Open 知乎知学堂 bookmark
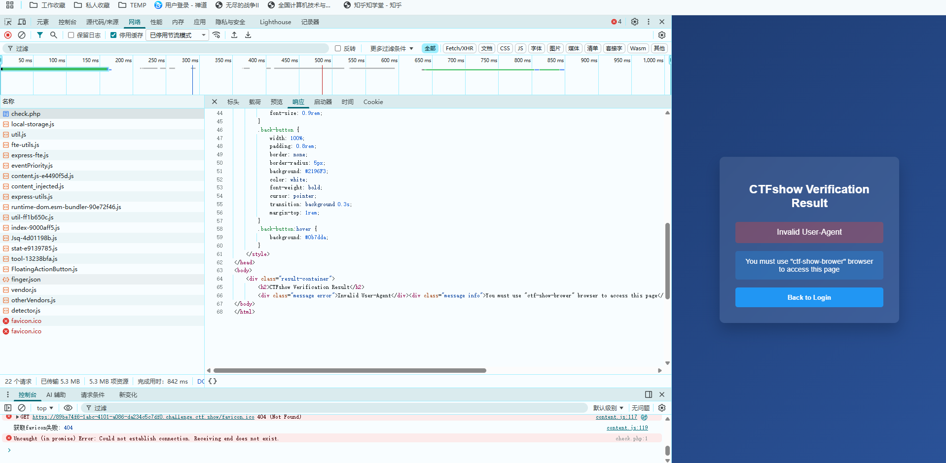Image resolution: width=946 pixels, height=463 pixels. pos(372,5)
